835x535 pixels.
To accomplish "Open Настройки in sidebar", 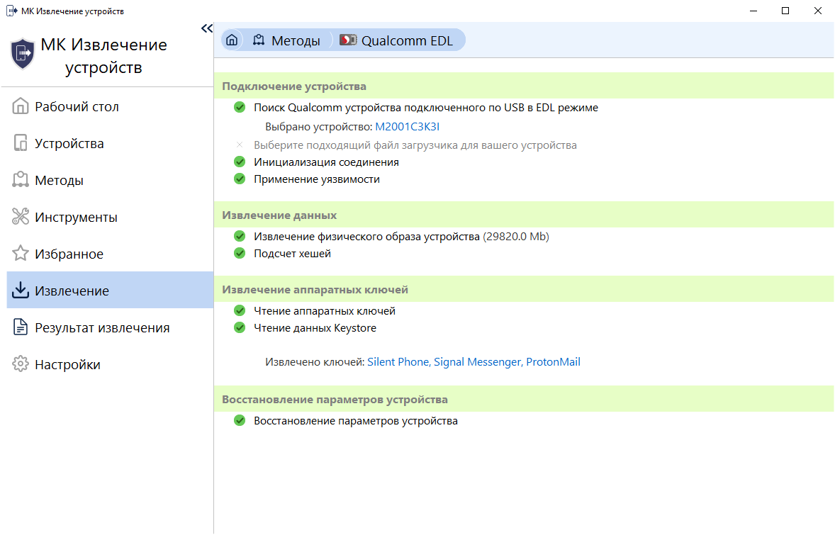I will tap(111, 364).
